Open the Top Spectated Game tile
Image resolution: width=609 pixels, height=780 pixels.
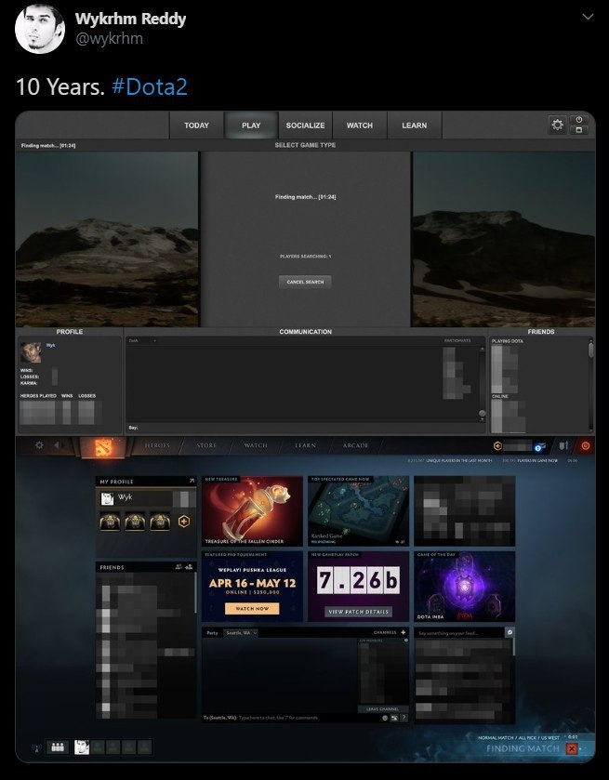click(x=358, y=511)
